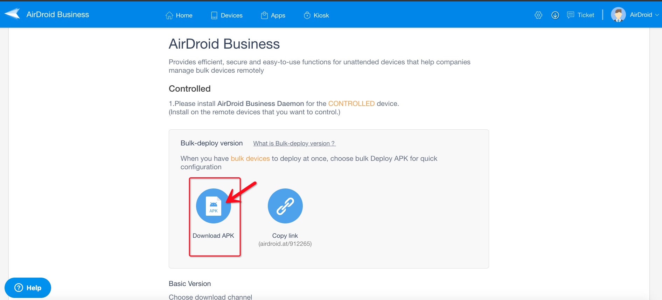Click the Home house icon
Image resolution: width=662 pixels, height=300 pixels.
pyautogui.click(x=169, y=15)
